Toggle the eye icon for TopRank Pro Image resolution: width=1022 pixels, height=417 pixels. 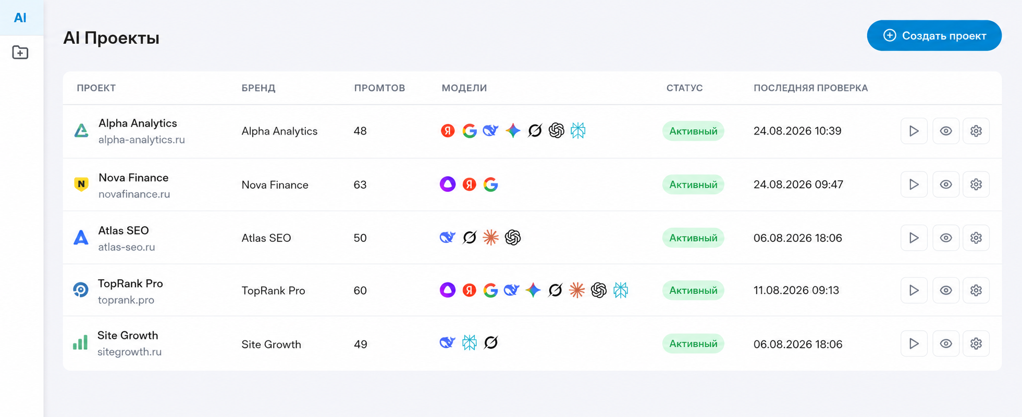pos(945,290)
